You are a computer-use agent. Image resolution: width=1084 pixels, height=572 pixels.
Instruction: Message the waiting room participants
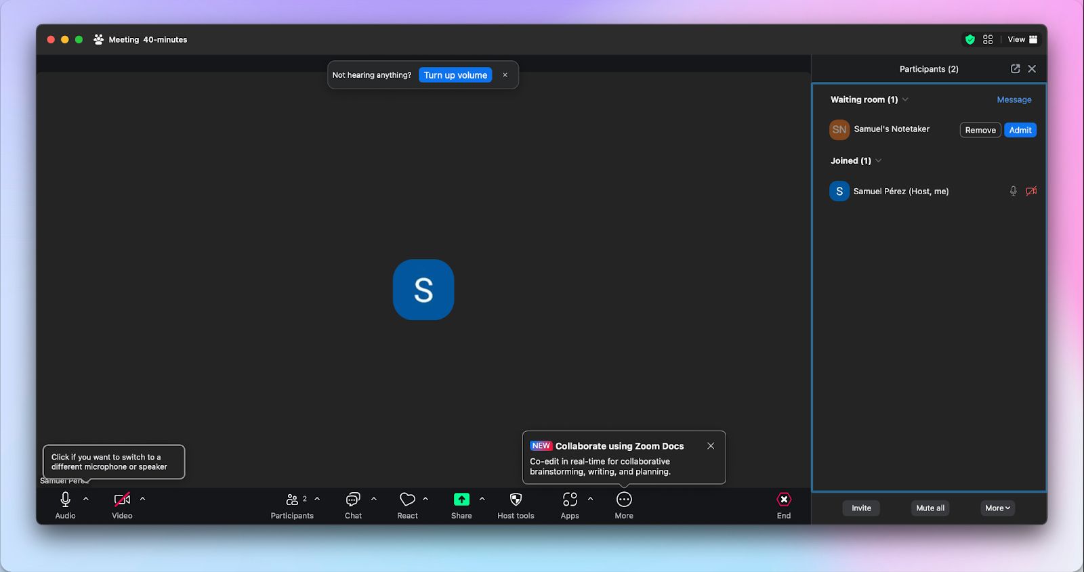pos(1014,100)
